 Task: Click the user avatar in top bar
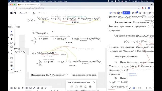118,13
